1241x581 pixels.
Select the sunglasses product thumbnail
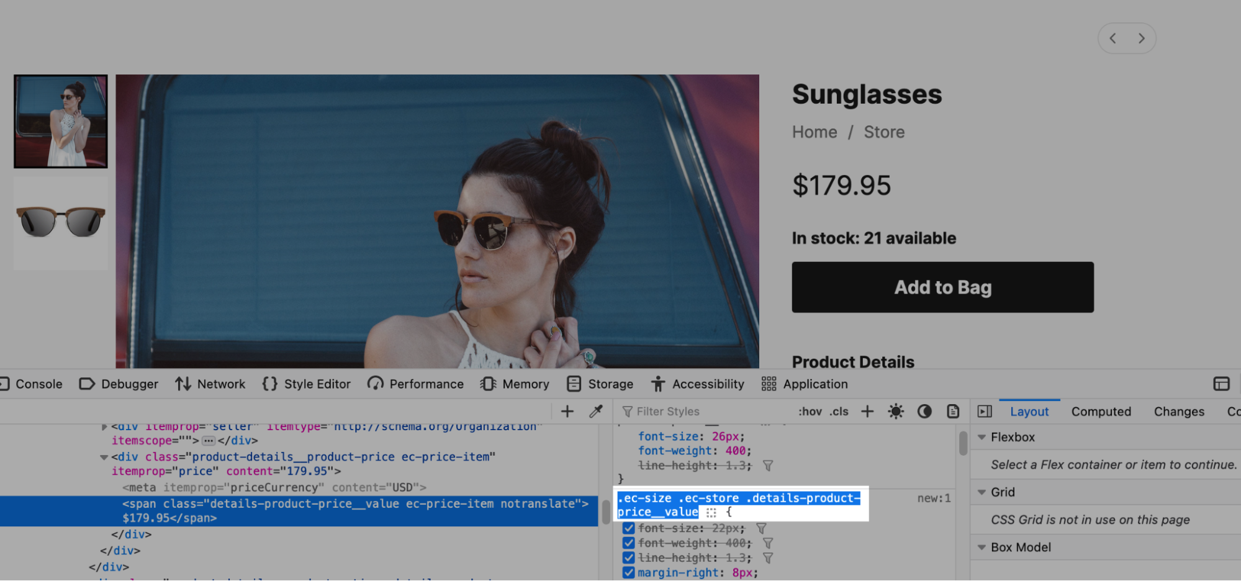coord(61,222)
